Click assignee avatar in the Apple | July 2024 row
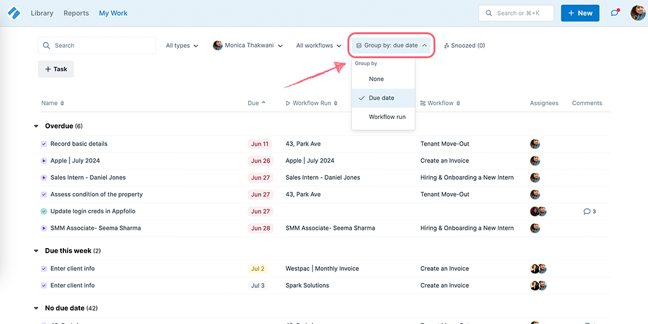The height and width of the screenshot is (324, 648). (535, 161)
